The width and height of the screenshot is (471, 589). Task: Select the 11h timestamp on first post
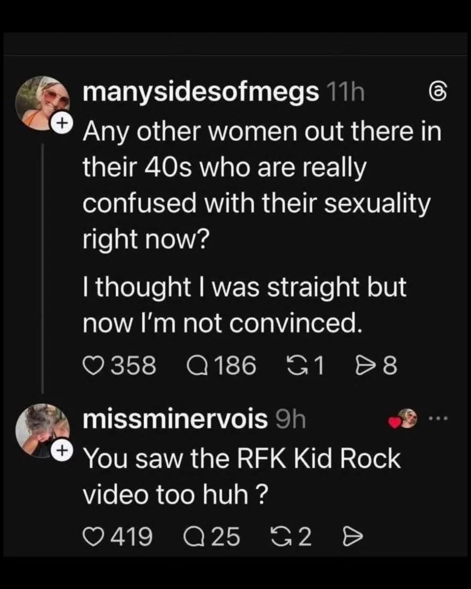pos(344,92)
